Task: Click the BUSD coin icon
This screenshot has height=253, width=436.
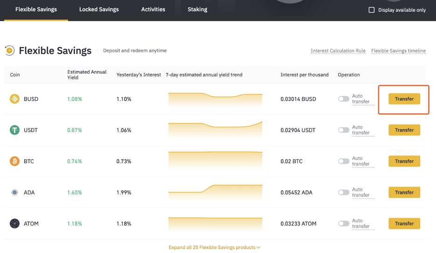Action: point(15,99)
